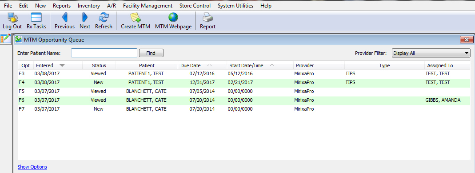The height and width of the screenshot is (173, 475).
Task: Click the Viewed status in row F6
Action: tap(99, 100)
